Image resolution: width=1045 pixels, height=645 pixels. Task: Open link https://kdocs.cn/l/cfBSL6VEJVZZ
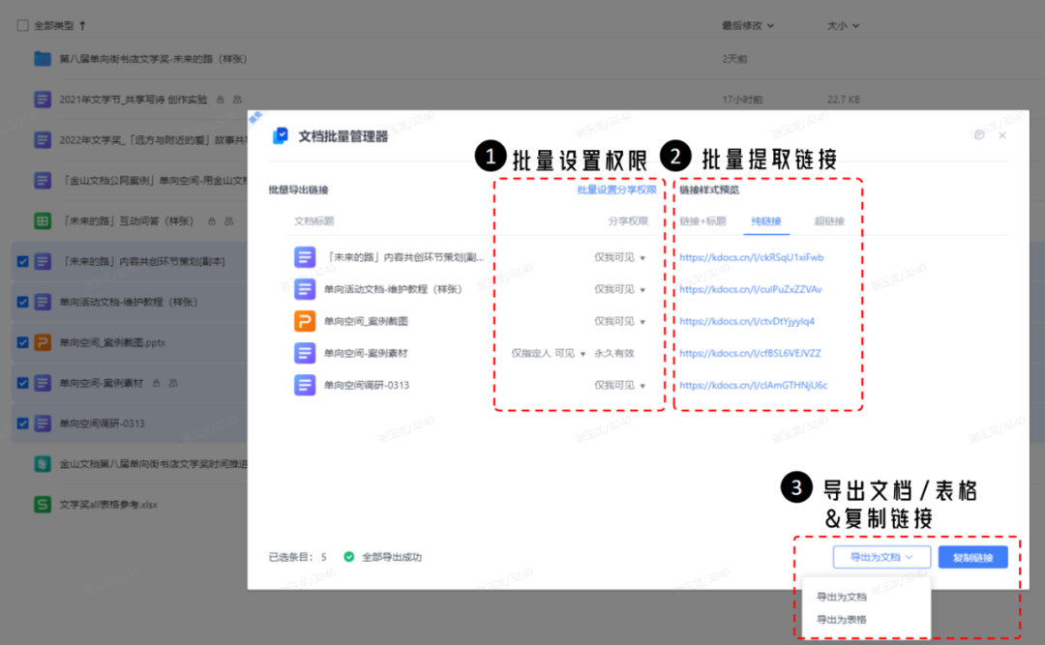tap(751, 353)
